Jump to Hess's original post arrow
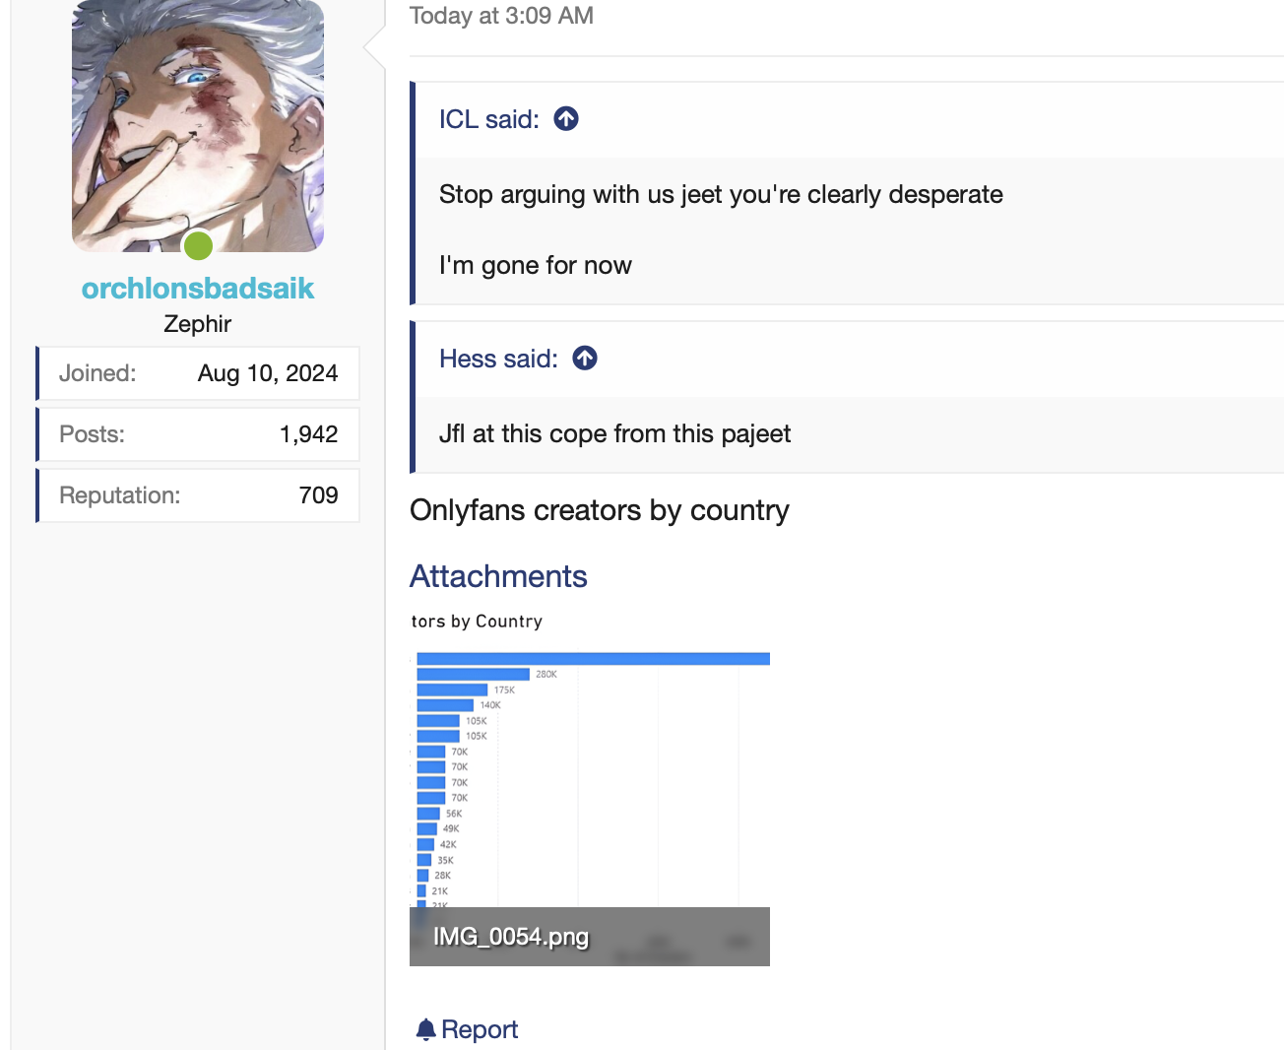This screenshot has width=1284, height=1050. pyautogui.click(x=585, y=359)
